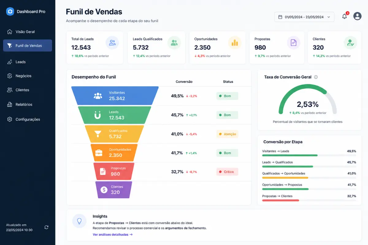368x245 pixels.
Task: Click the 980 Propostas card value
Action: [260, 47]
